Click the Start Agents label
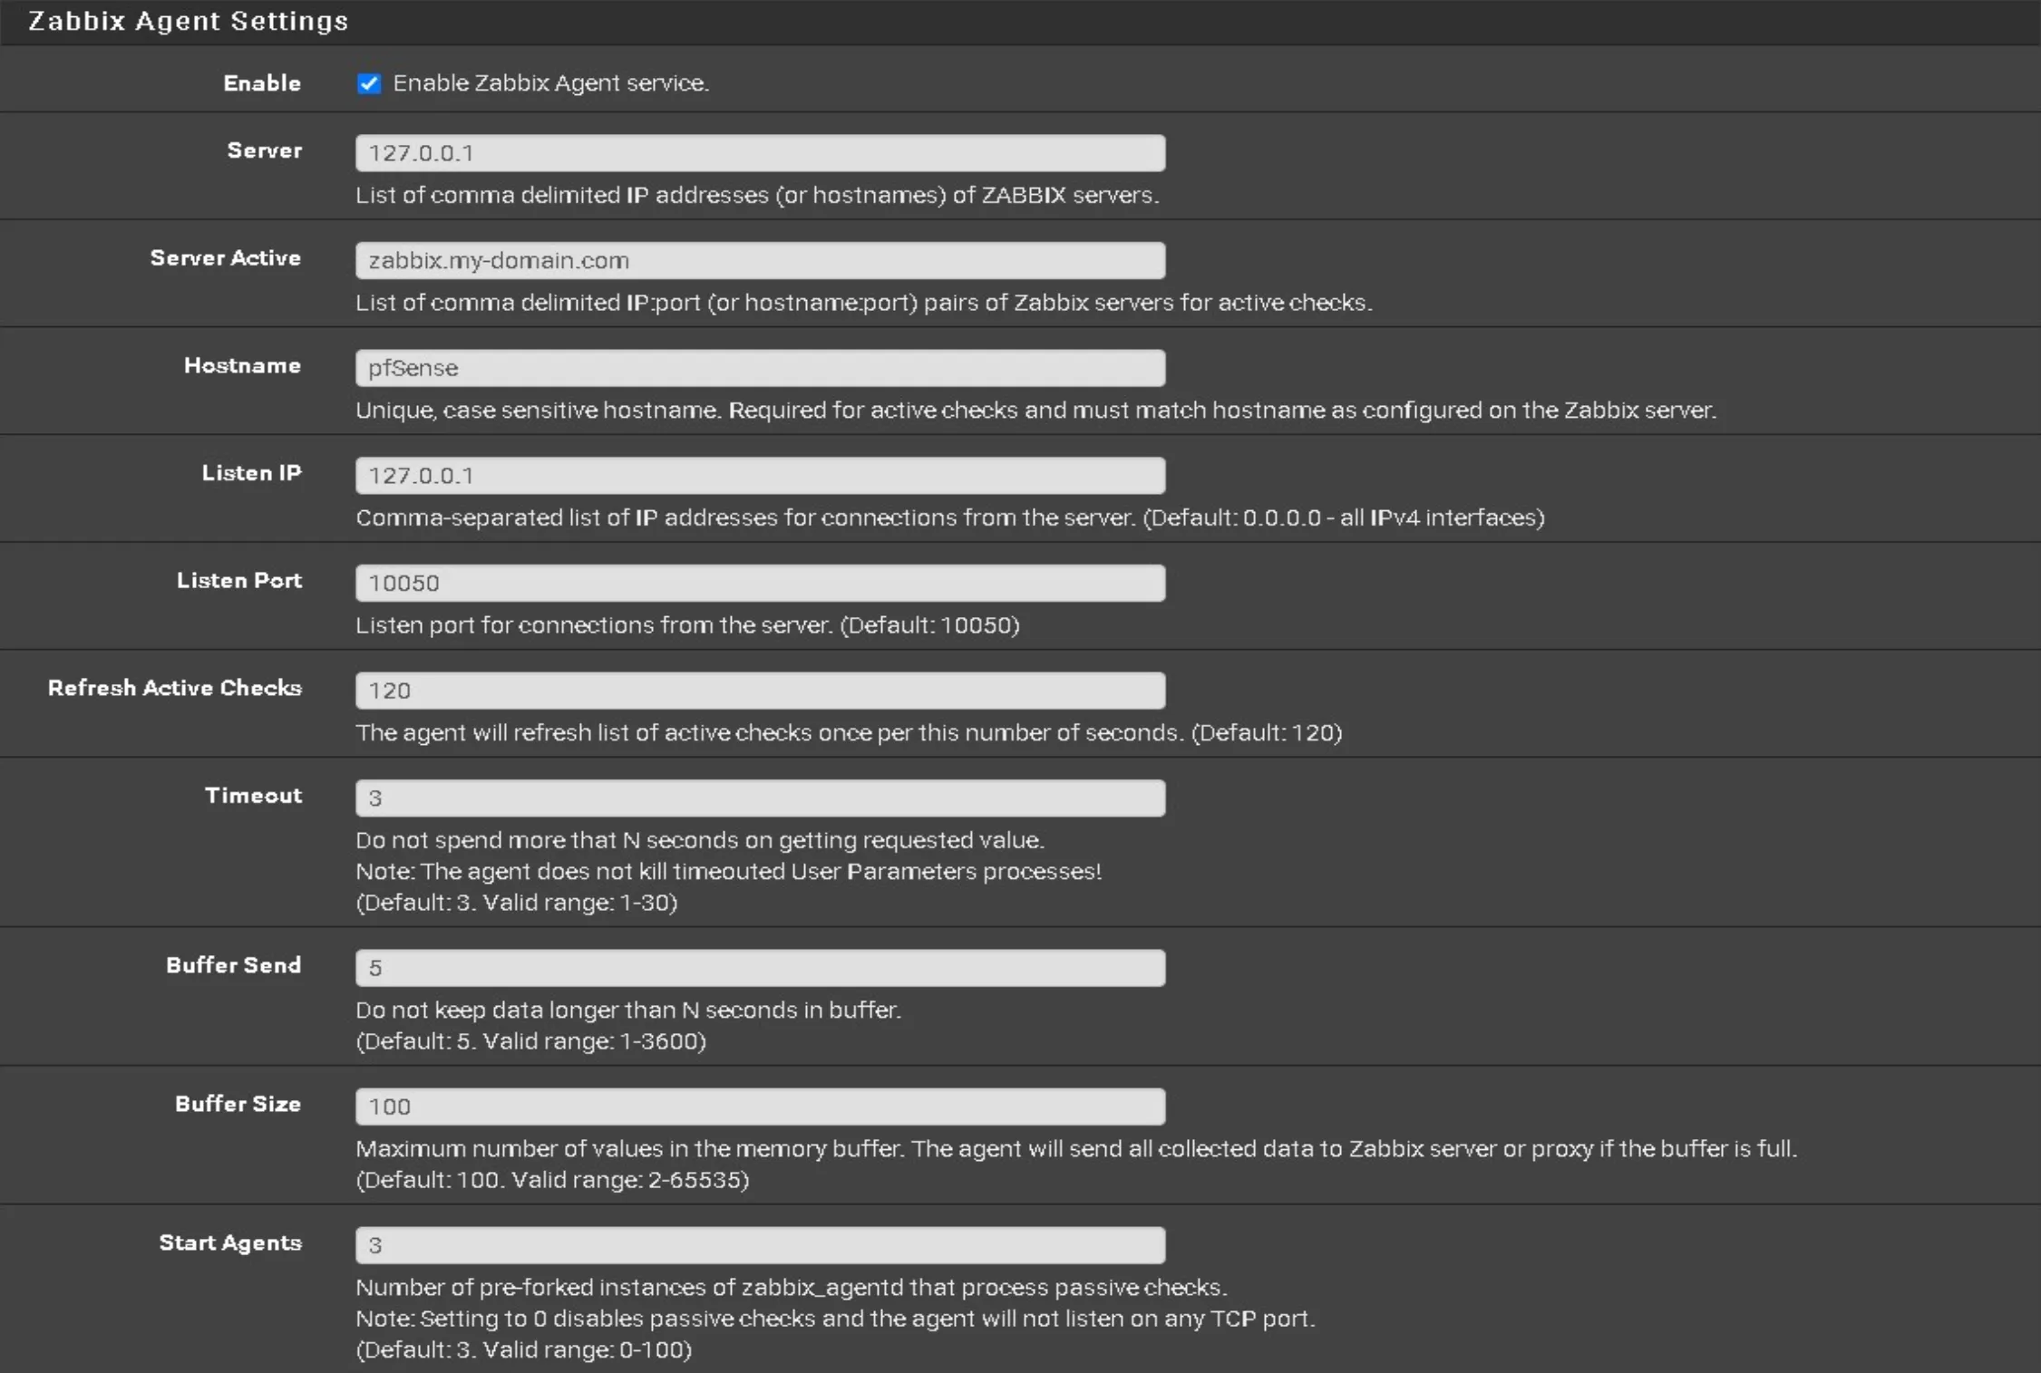This screenshot has width=2041, height=1373. pos(230,1242)
